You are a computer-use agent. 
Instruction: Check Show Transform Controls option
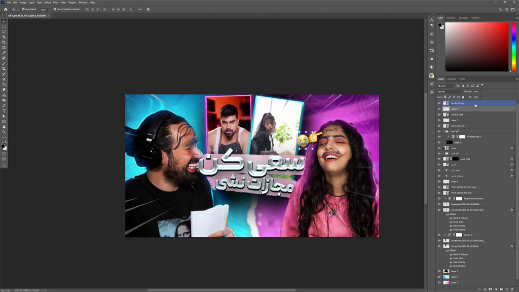[54, 9]
